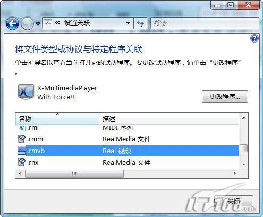Click the greyed Forward navigation arrow
This screenshot has height=217, width=263.
pyautogui.click(x=27, y=23)
